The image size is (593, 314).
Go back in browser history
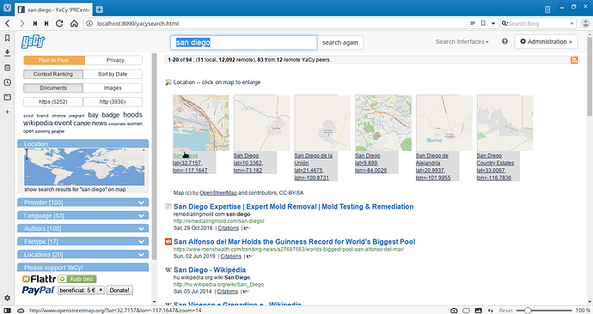pyautogui.click(x=8, y=23)
